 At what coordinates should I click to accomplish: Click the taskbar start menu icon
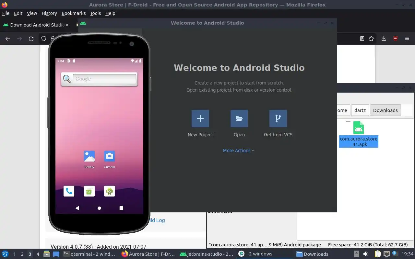coord(5,254)
